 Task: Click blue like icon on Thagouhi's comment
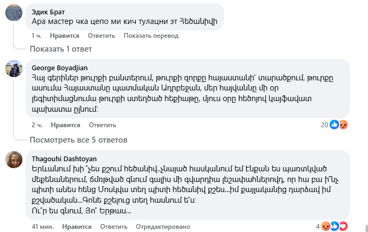click(335, 226)
